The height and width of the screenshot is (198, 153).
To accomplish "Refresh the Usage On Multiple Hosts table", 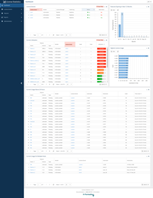I will [54, 185].
